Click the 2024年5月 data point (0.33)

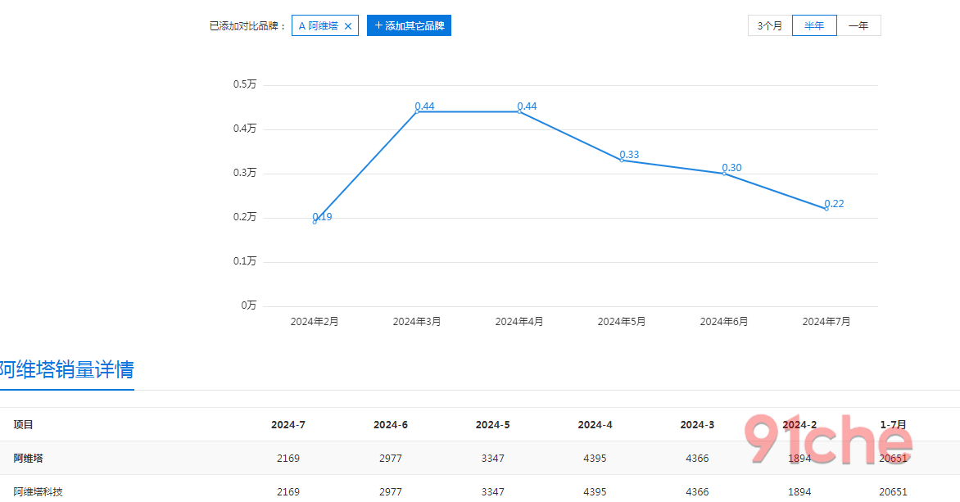[622, 160]
